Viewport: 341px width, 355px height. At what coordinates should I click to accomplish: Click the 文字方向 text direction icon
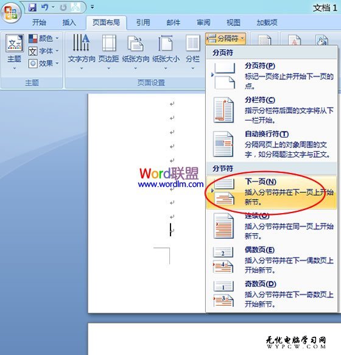pos(82,43)
